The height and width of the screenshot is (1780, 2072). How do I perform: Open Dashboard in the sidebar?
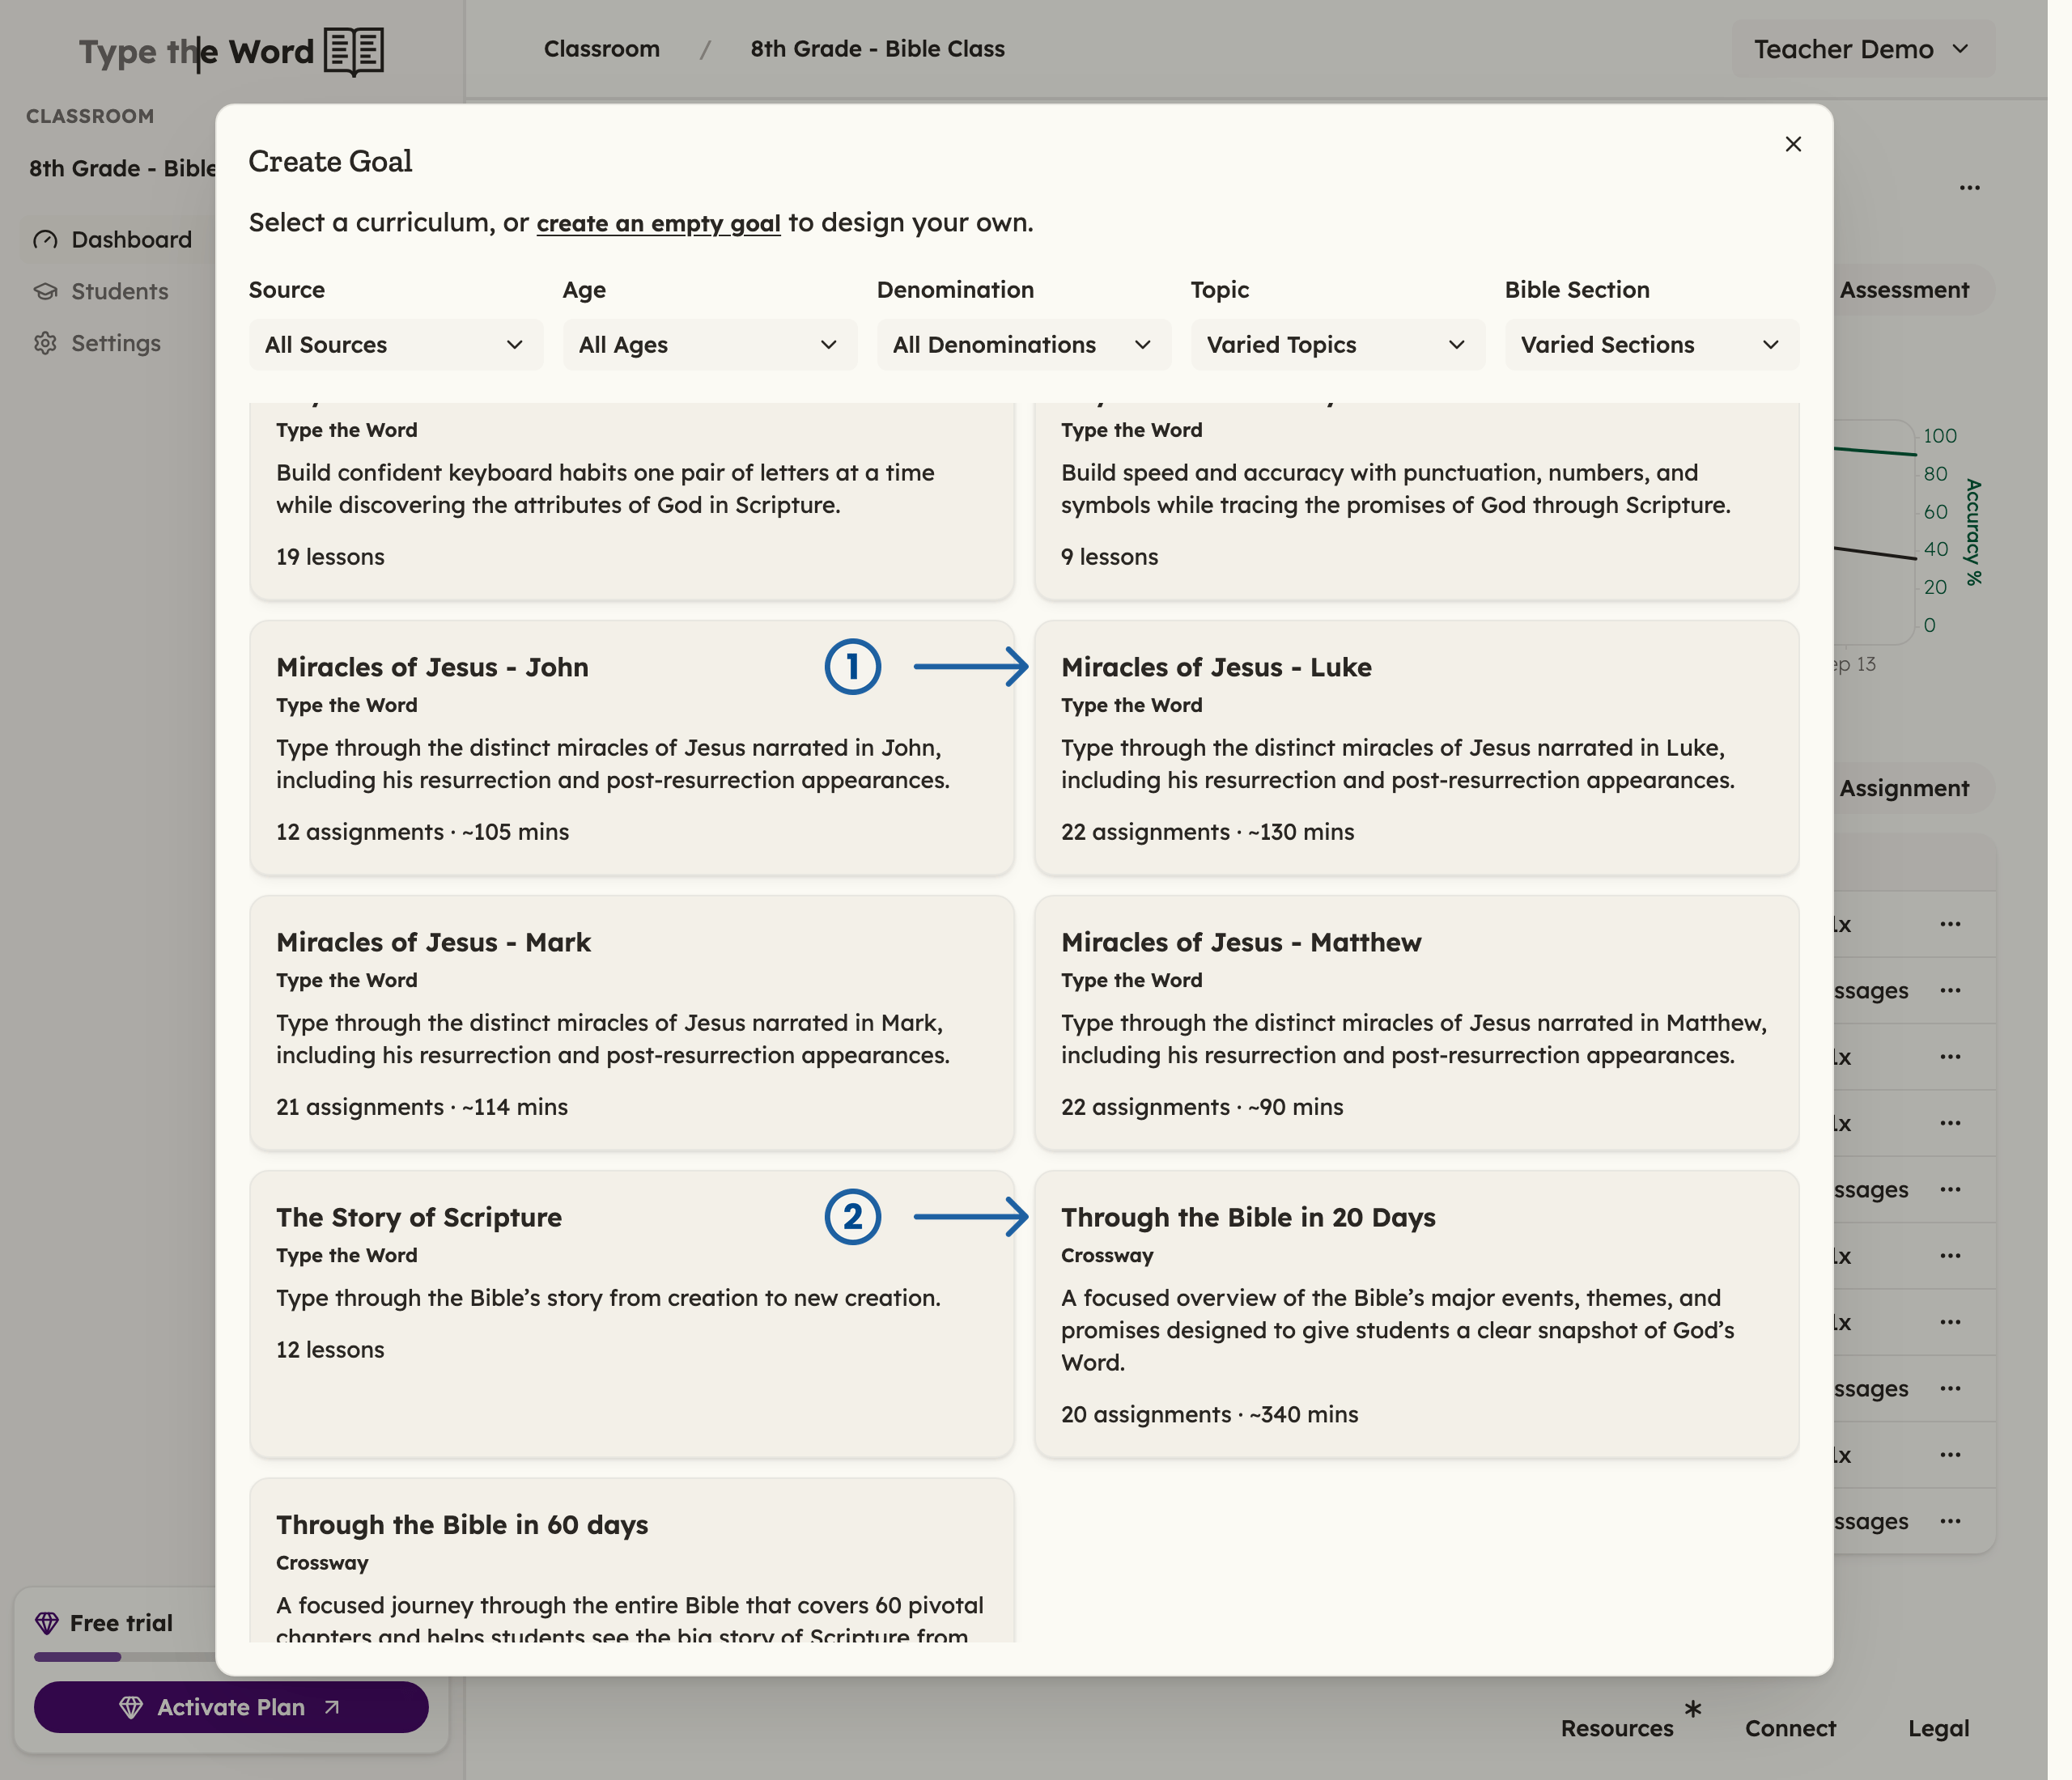(x=118, y=239)
